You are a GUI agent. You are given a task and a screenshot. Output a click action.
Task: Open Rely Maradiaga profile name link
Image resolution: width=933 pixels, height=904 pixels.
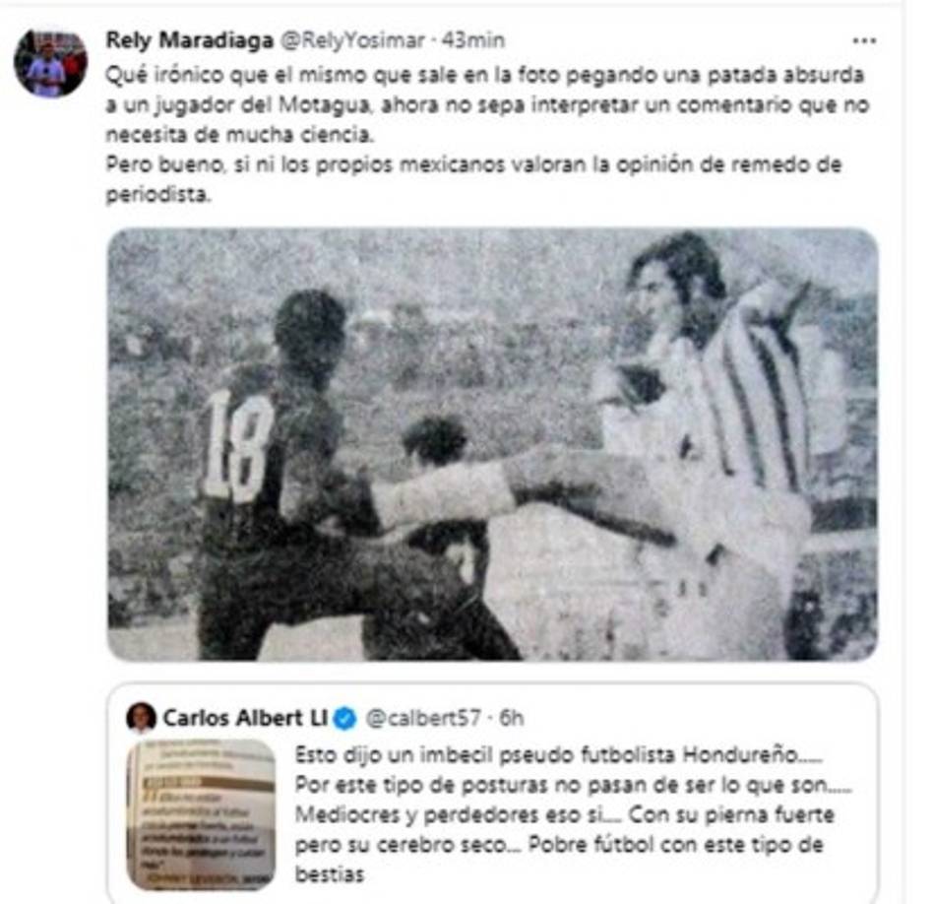(x=189, y=40)
